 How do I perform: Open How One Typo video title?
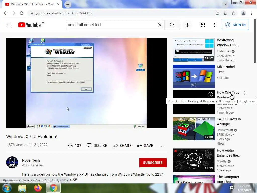pos(228,92)
